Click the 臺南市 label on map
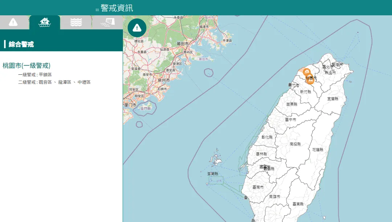 point(258,187)
